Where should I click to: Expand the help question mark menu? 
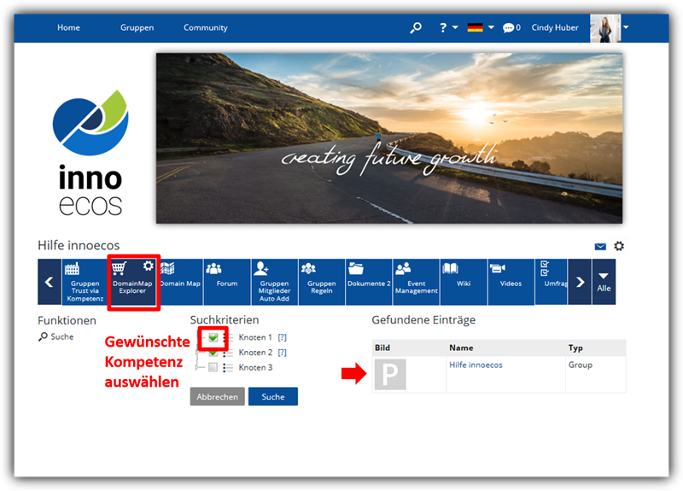448,27
